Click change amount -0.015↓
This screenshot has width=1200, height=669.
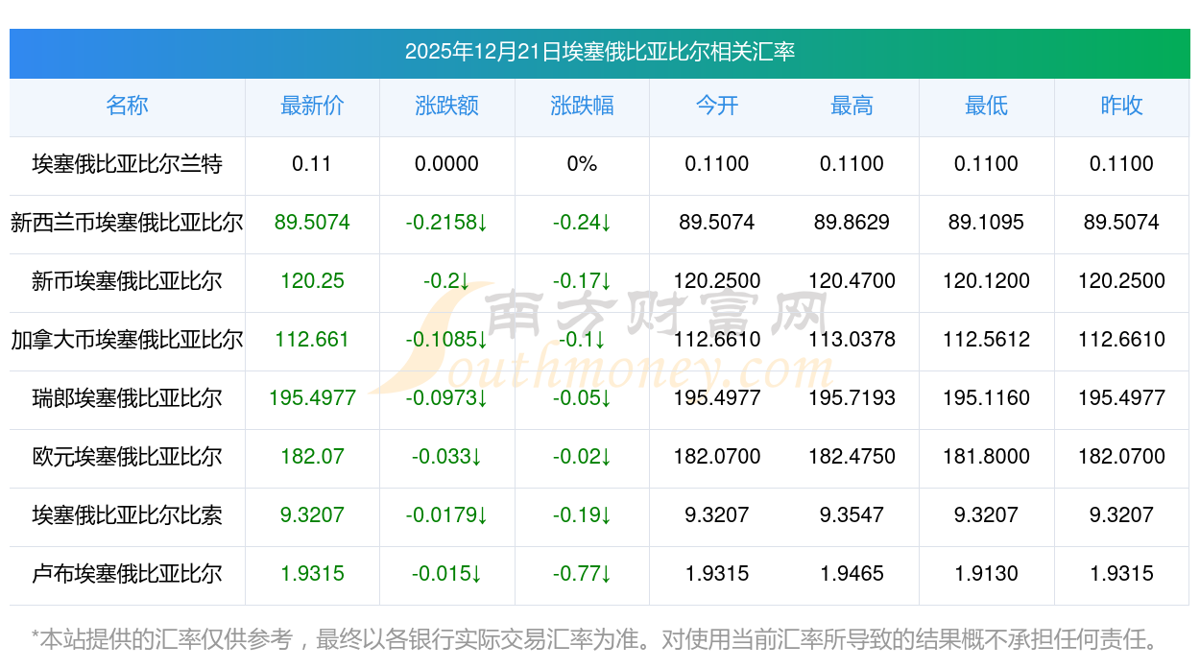point(446,574)
